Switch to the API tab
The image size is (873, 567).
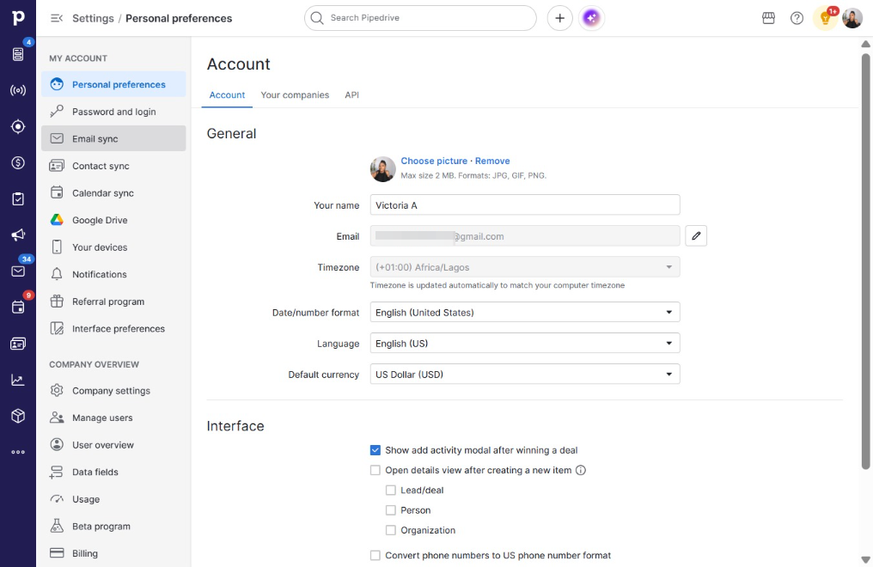[352, 95]
